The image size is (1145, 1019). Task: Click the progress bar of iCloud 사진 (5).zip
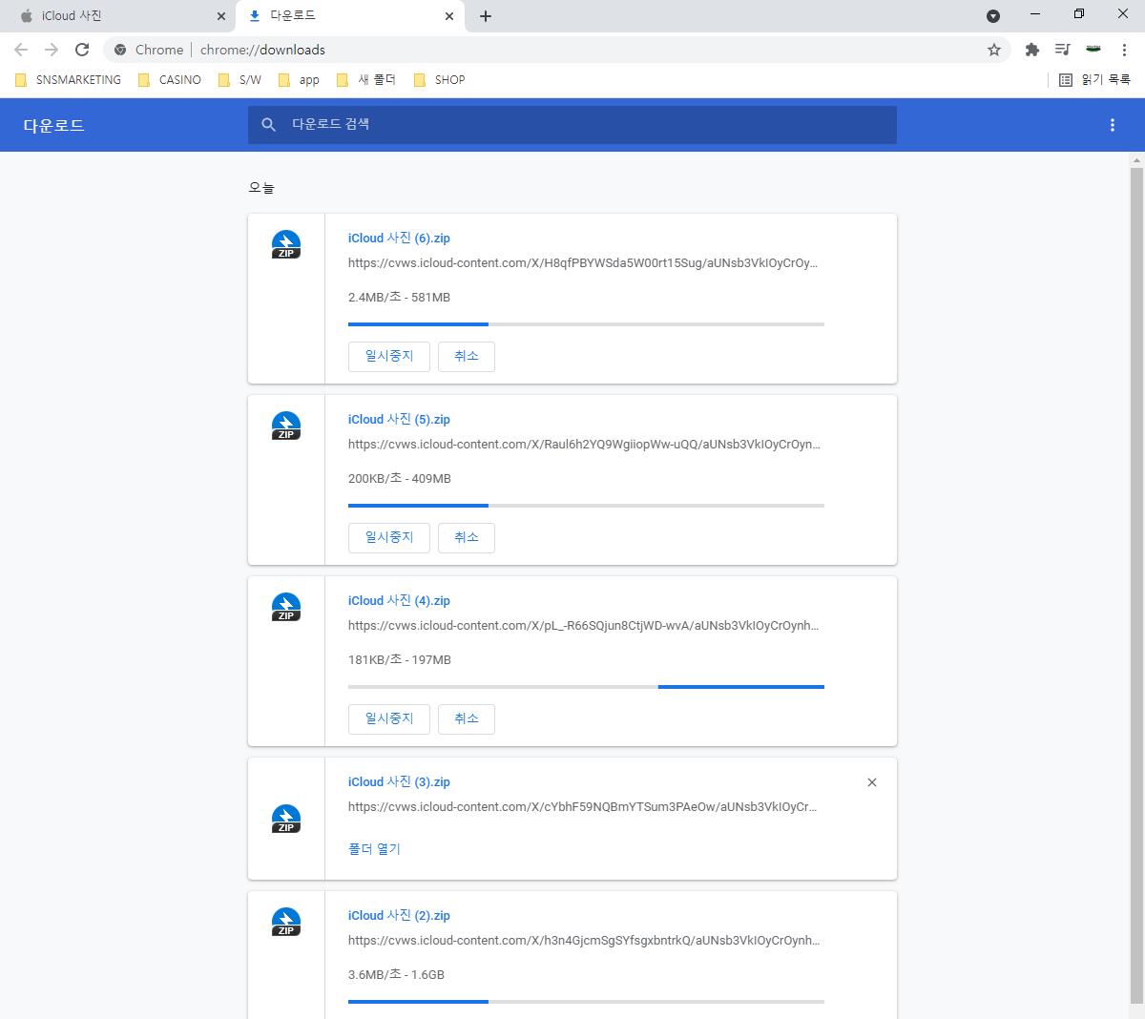pos(586,506)
